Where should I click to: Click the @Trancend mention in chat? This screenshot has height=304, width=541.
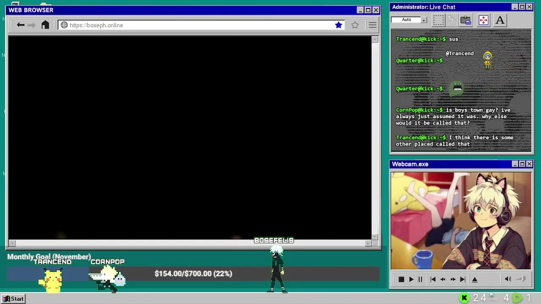[459, 54]
